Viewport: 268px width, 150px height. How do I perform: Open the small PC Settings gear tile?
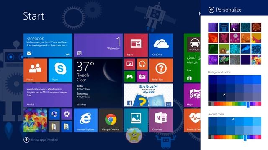click(67, 114)
